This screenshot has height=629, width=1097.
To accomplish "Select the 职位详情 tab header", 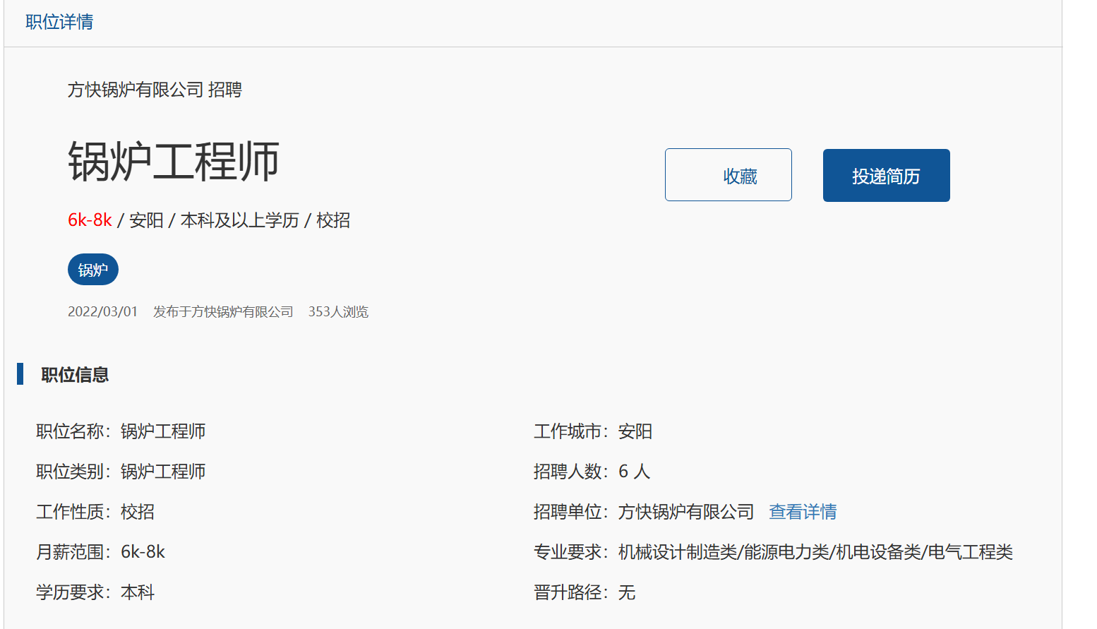I will pyautogui.click(x=59, y=22).
